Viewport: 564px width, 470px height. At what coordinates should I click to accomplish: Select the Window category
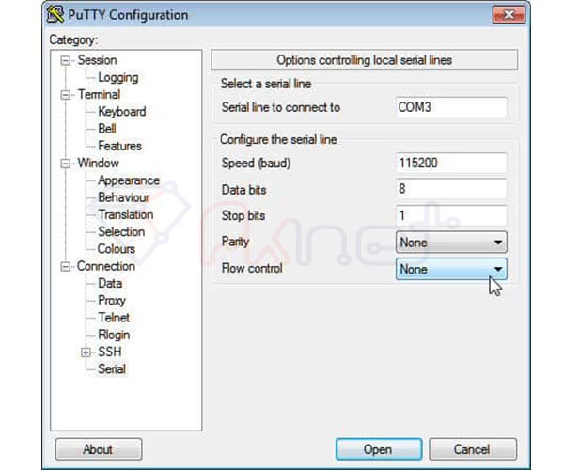98,164
